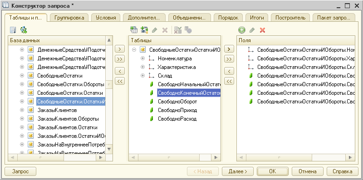Click the База данных horizontal scrollbar right arrow
Screen dimensions: 363x180
coord(101,157)
